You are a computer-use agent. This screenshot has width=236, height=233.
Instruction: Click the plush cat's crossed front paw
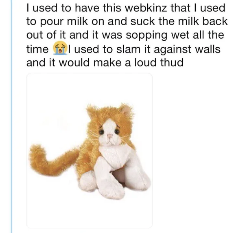coord(109,178)
